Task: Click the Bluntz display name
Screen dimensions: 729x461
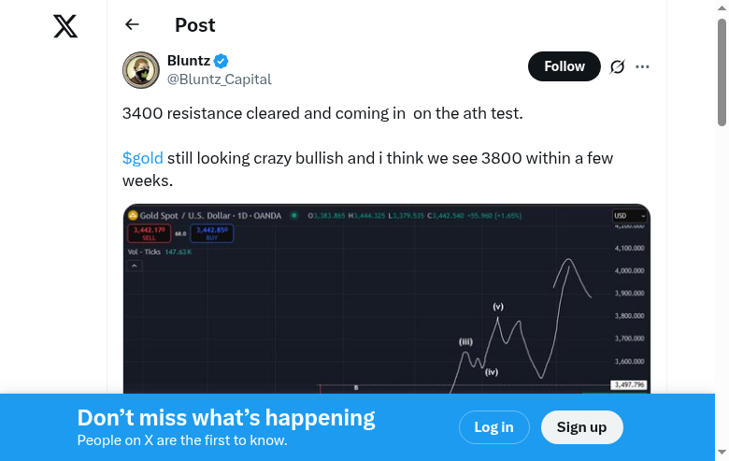Action: click(188, 61)
